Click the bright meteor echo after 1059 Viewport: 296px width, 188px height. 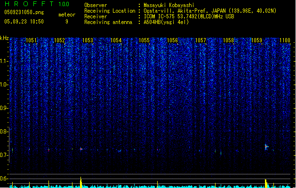point(266,147)
